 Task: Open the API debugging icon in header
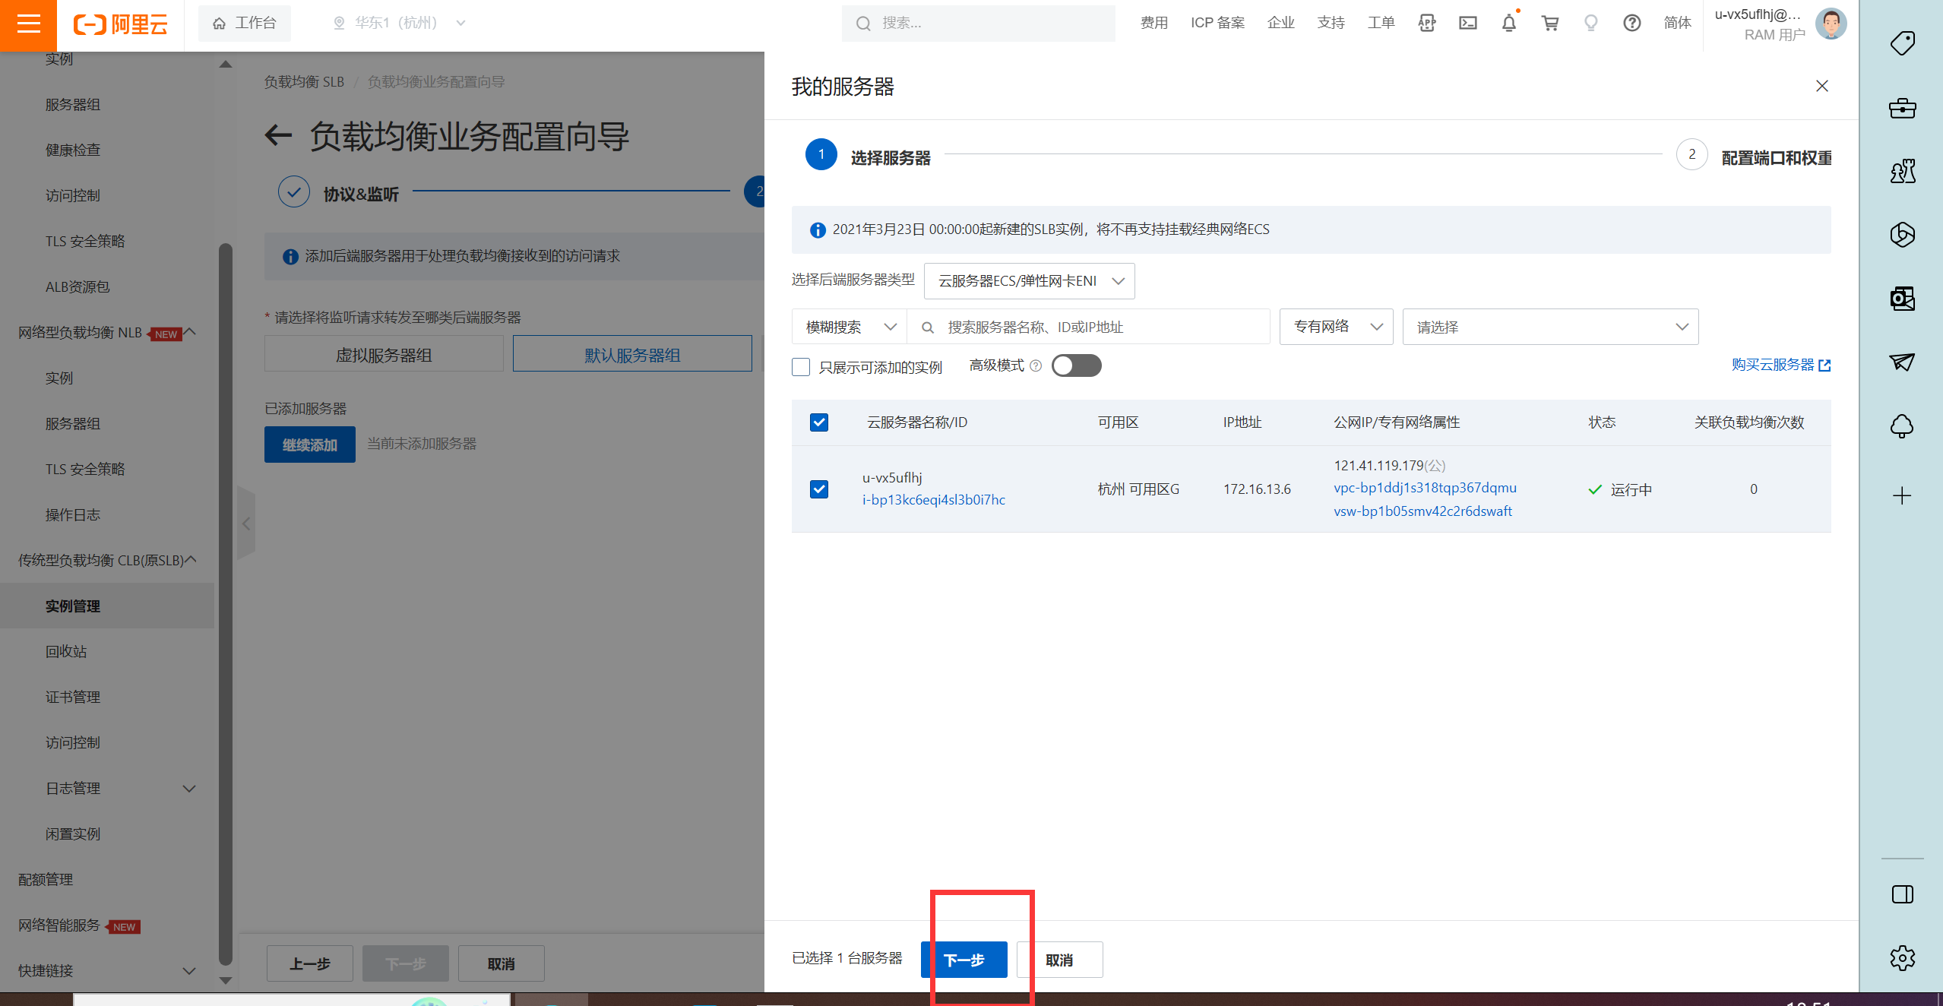pyautogui.click(x=1427, y=24)
